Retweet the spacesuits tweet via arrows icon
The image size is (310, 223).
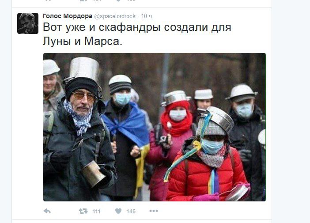tap(83, 211)
